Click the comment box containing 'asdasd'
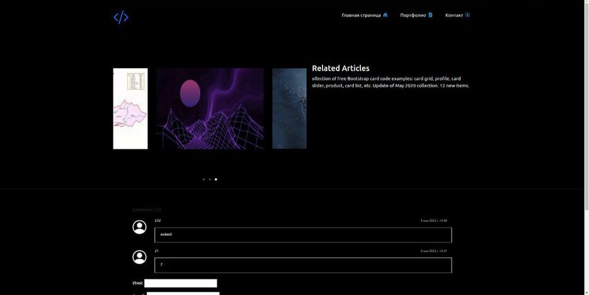 point(303,235)
